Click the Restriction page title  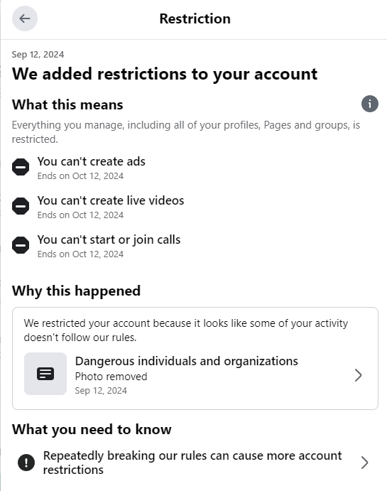pos(195,18)
